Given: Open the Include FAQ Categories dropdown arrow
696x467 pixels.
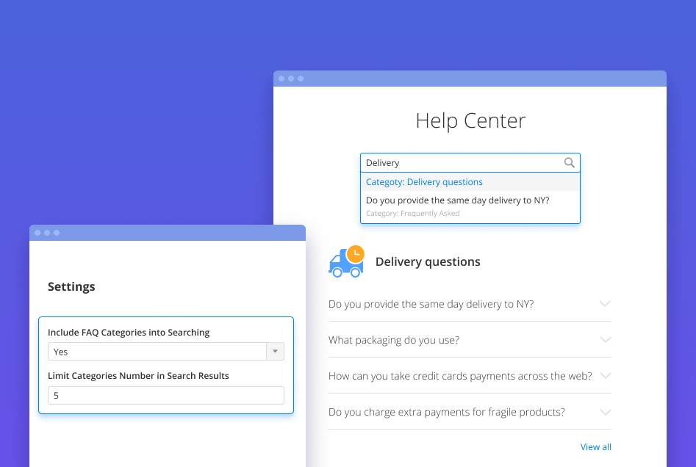Looking at the screenshot, I should (275, 352).
